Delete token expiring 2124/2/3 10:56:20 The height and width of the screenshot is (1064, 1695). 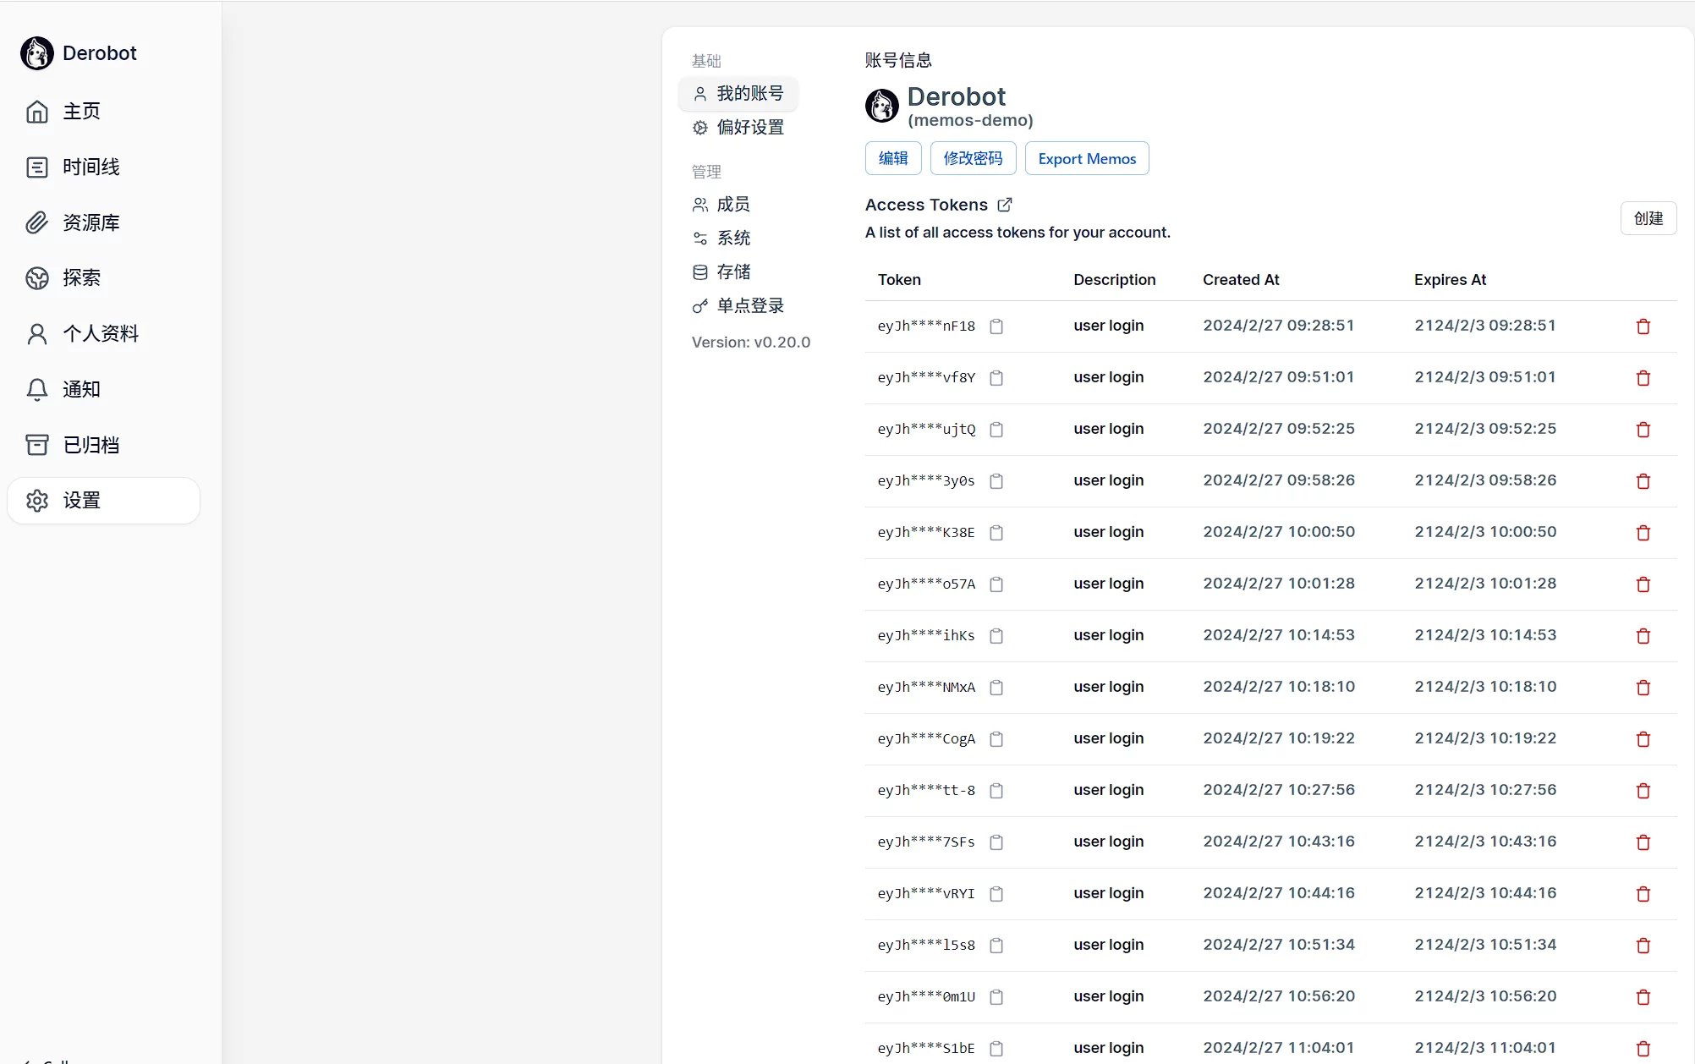1643,997
